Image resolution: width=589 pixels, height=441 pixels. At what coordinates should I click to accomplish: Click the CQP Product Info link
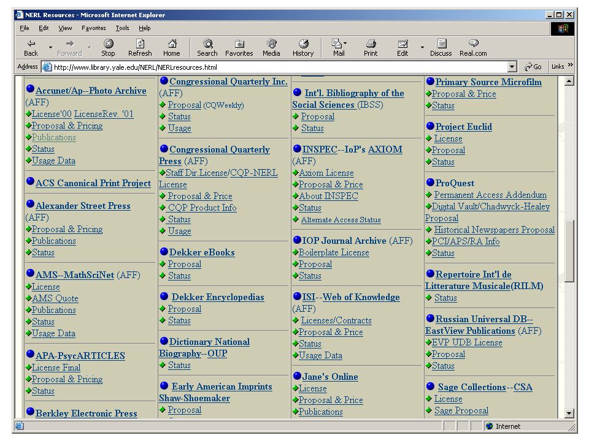[202, 208]
